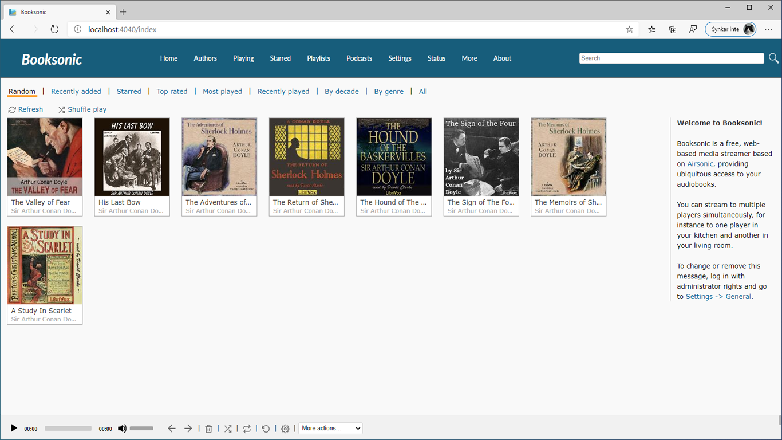Skip to the next track arrow
The image size is (782, 440).
(188, 428)
